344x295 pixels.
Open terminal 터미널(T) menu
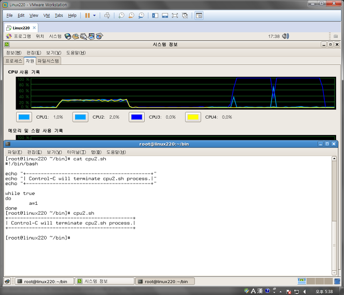(x=76, y=152)
